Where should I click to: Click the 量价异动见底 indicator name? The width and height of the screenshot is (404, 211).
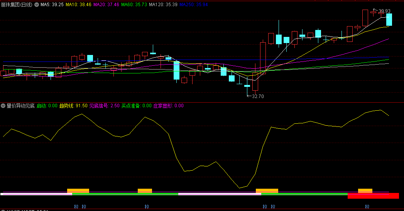click(20, 106)
